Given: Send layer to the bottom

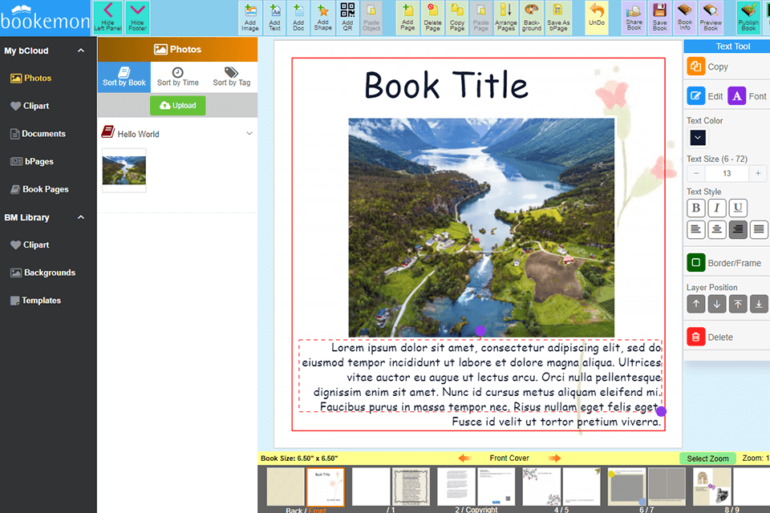Looking at the screenshot, I should pyautogui.click(x=759, y=304).
